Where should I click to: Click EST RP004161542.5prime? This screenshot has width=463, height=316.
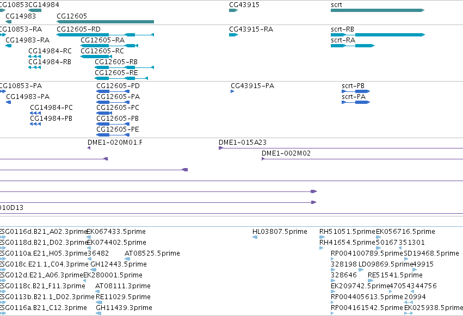click(367, 308)
